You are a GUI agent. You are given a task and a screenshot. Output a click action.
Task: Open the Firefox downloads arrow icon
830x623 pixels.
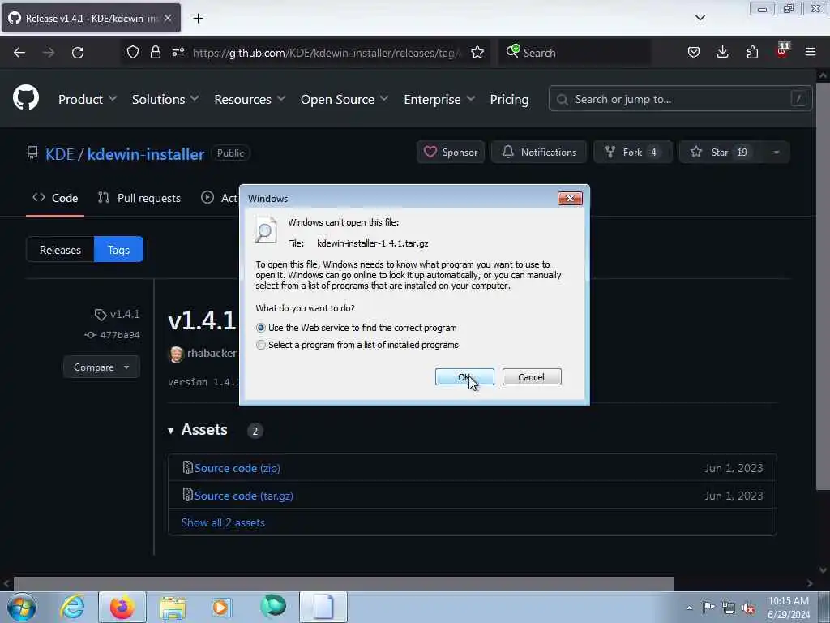(722, 53)
